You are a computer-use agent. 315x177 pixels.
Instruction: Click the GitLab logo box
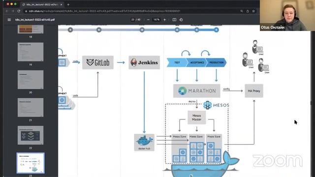[x=98, y=62]
